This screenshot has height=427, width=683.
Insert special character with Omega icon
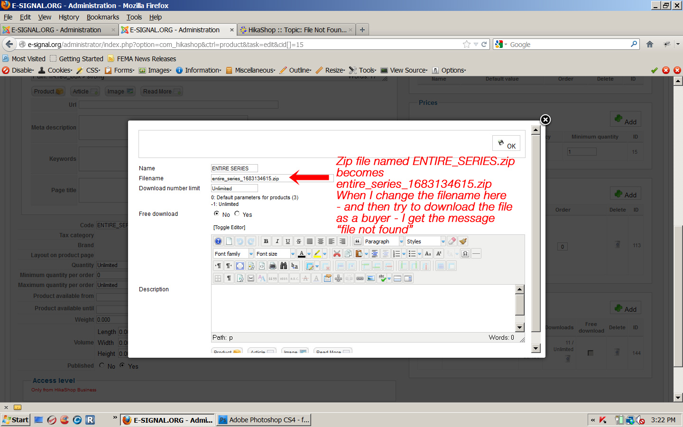pos(465,254)
